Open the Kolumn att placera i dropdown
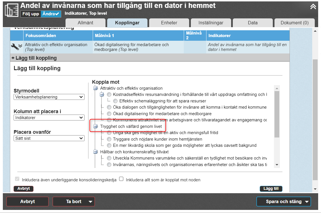 click(49, 118)
